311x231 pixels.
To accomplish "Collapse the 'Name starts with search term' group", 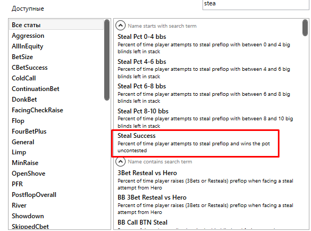I will (x=120, y=26).
